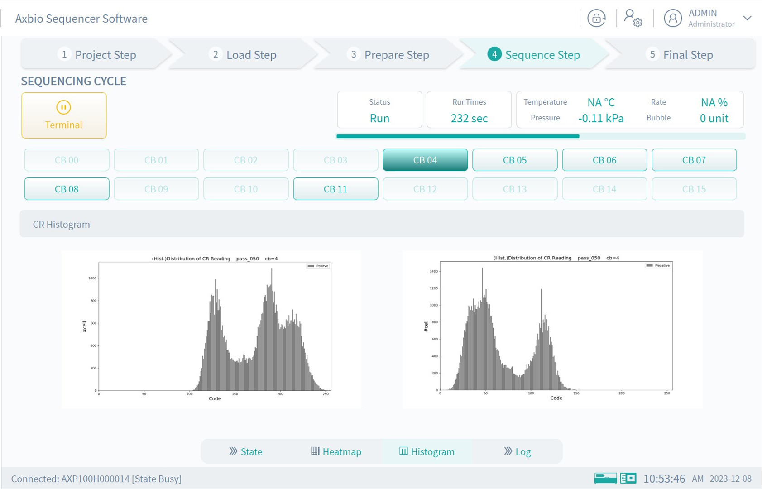Viewport: 762px width, 489px height.
Task: Go to Project Step in the wizard
Action: click(x=96, y=55)
